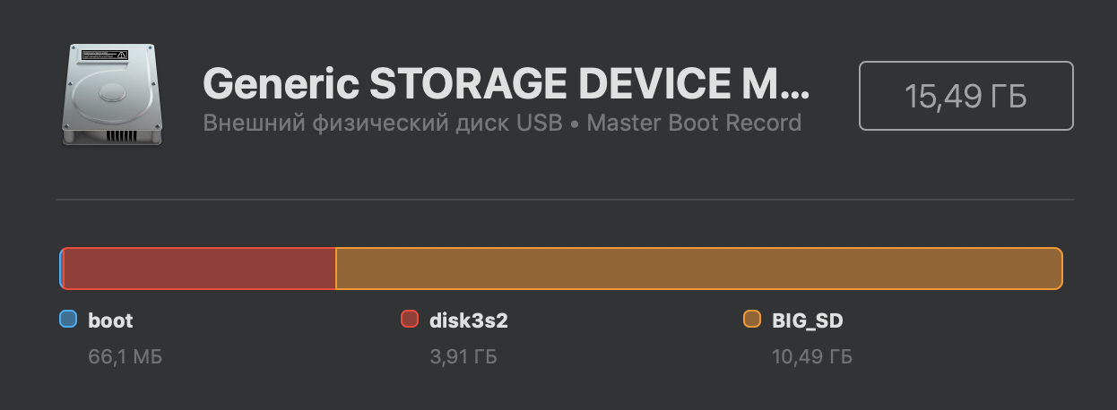Select the BIG_SD partition label
Viewport: 1117px width, 410px height.
[807, 320]
